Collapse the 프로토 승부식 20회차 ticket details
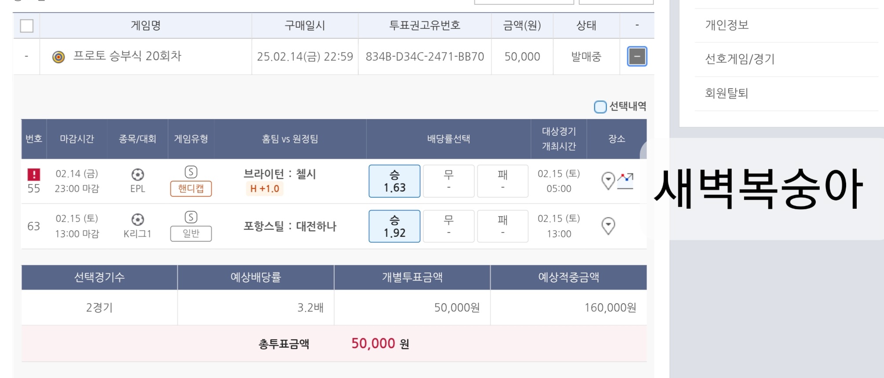 click(x=637, y=57)
